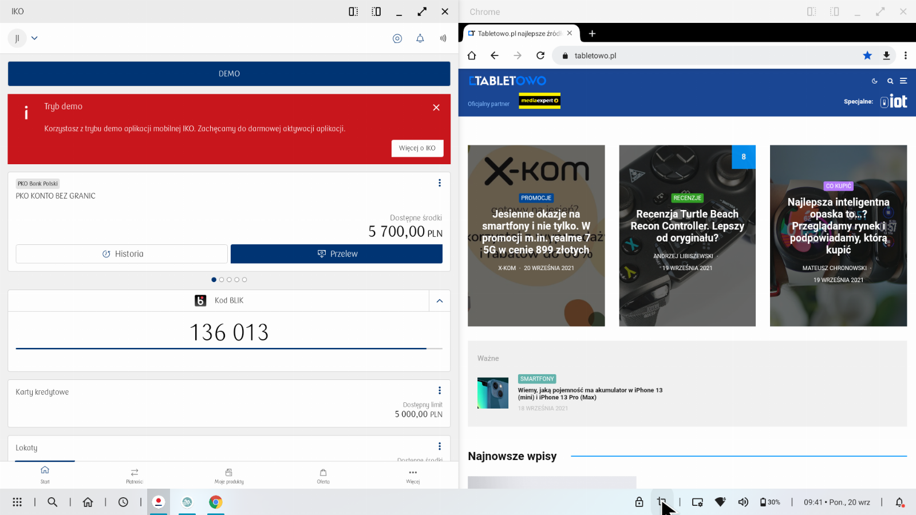Click the mediaexpert partner logo
Viewport: 916px width, 515px height.
coord(540,101)
